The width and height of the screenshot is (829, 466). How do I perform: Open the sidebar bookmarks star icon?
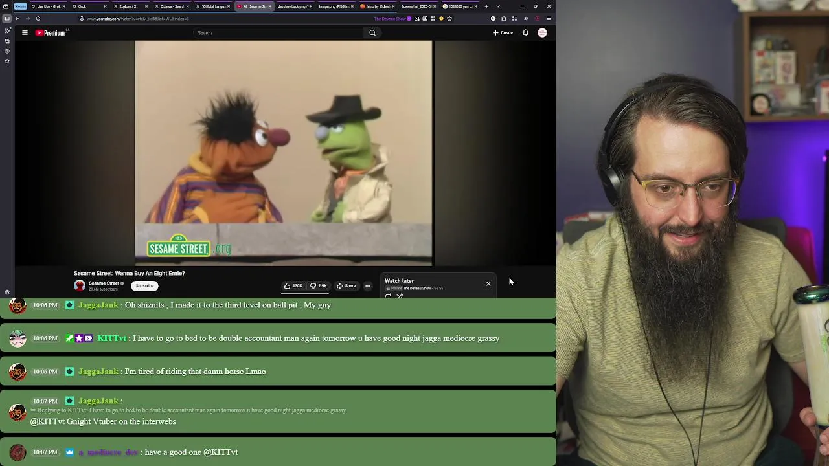pos(7,61)
